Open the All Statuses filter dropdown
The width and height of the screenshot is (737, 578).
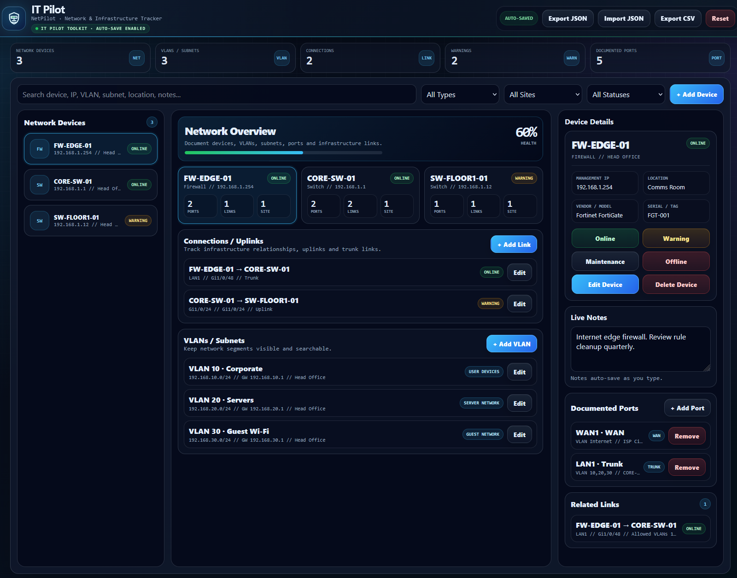[626, 94]
